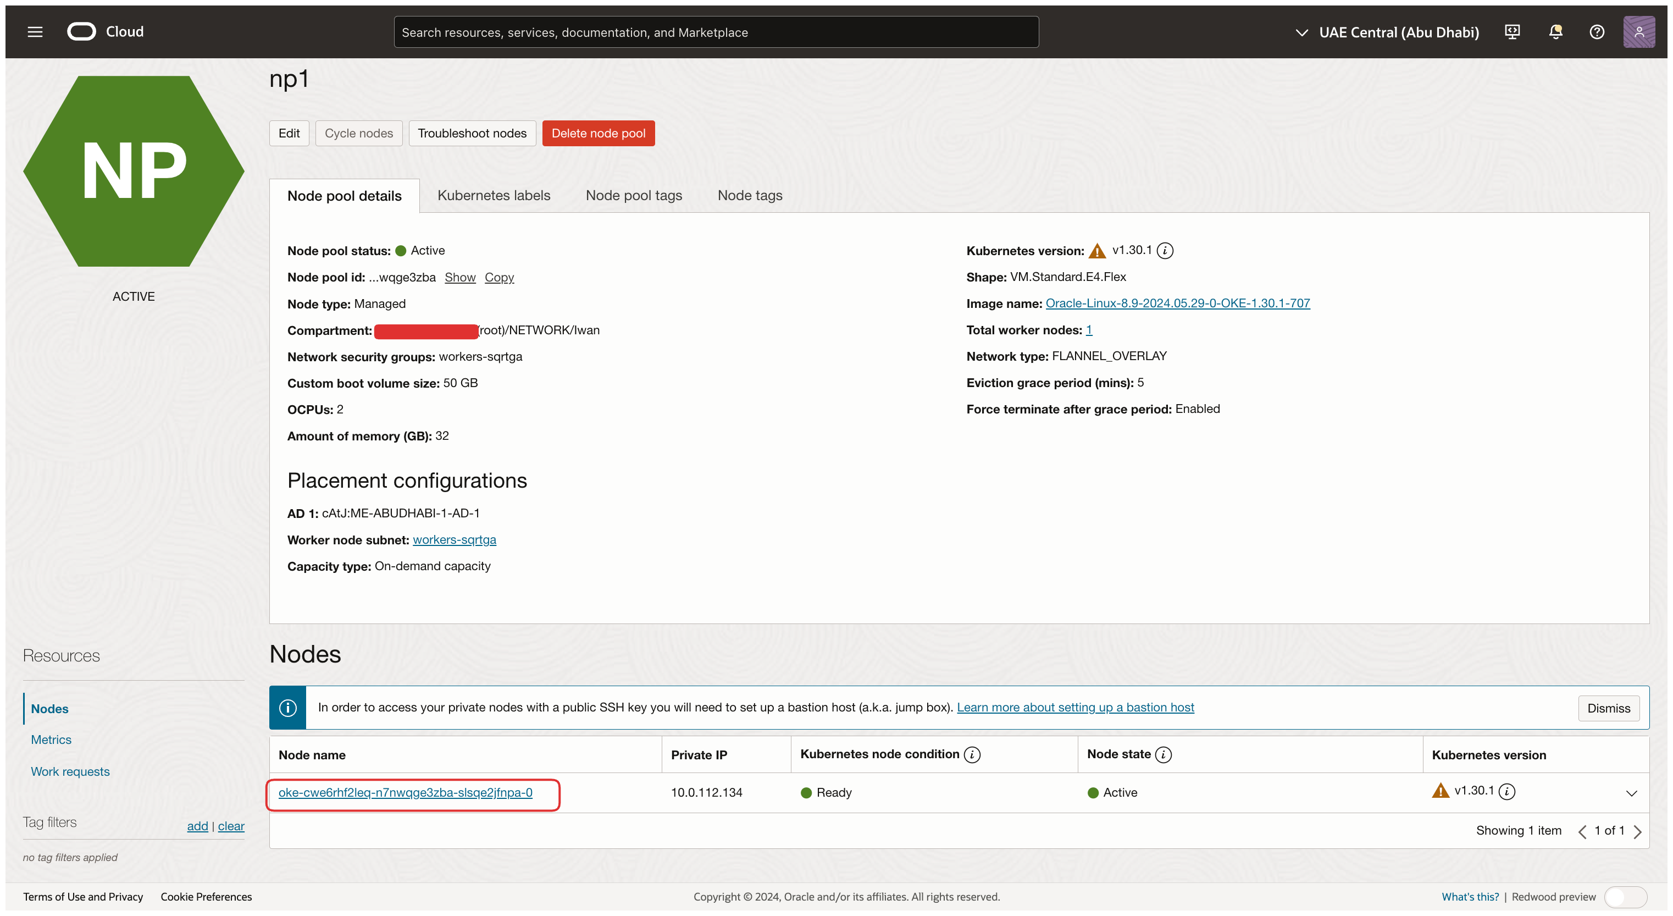Click the Delete node pool button
The height and width of the screenshot is (916, 1673).
(x=597, y=133)
